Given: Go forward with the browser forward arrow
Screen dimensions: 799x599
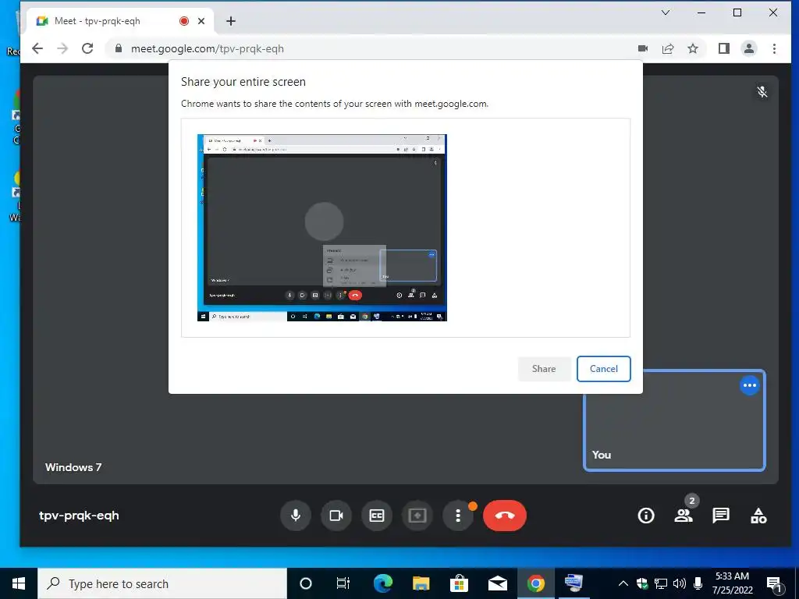Looking at the screenshot, I should click(62, 48).
